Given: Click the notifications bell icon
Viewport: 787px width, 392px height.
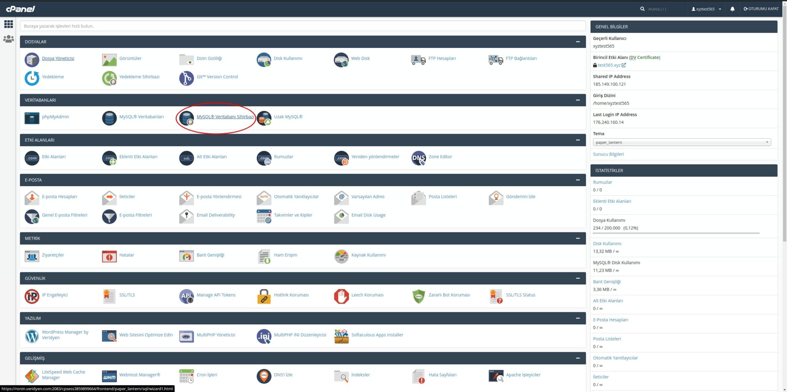Looking at the screenshot, I should tap(732, 9).
